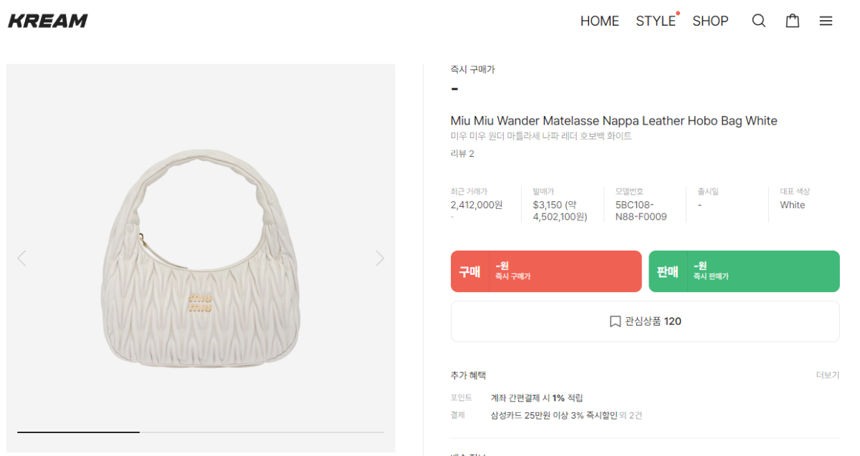Save item with 관심상품 120 button

tap(645, 321)
